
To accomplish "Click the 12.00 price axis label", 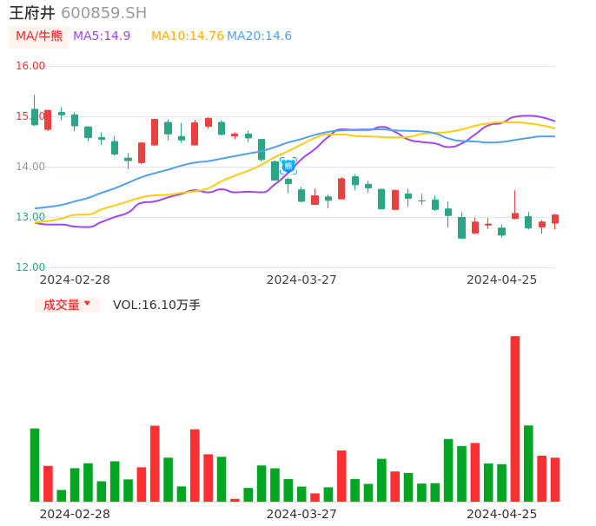I will [30, 267].
